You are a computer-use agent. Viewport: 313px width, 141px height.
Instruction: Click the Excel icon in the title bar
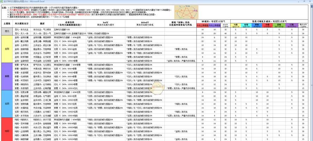pos(2,1)
